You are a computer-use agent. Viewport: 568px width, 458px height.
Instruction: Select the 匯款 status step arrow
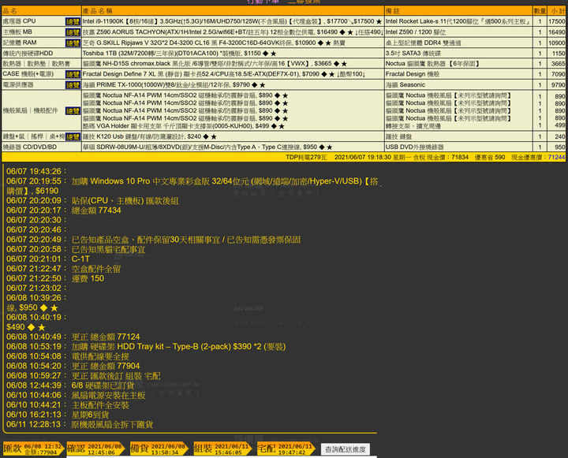point(33,449)
